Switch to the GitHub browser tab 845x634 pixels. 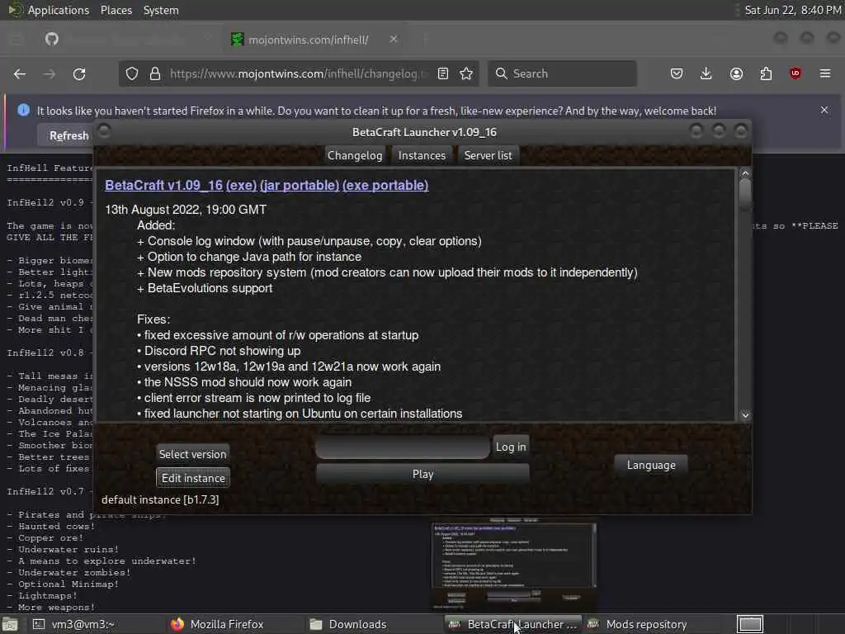pos(52,40)
